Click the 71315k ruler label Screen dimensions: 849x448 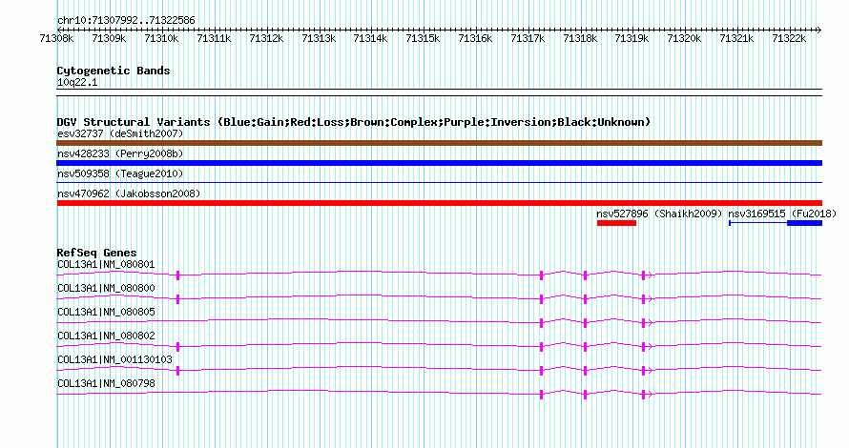tap(423, 38)
